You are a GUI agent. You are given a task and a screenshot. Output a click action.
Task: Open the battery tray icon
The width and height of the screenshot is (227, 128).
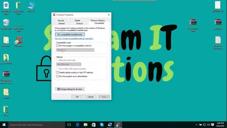[200, 125]
